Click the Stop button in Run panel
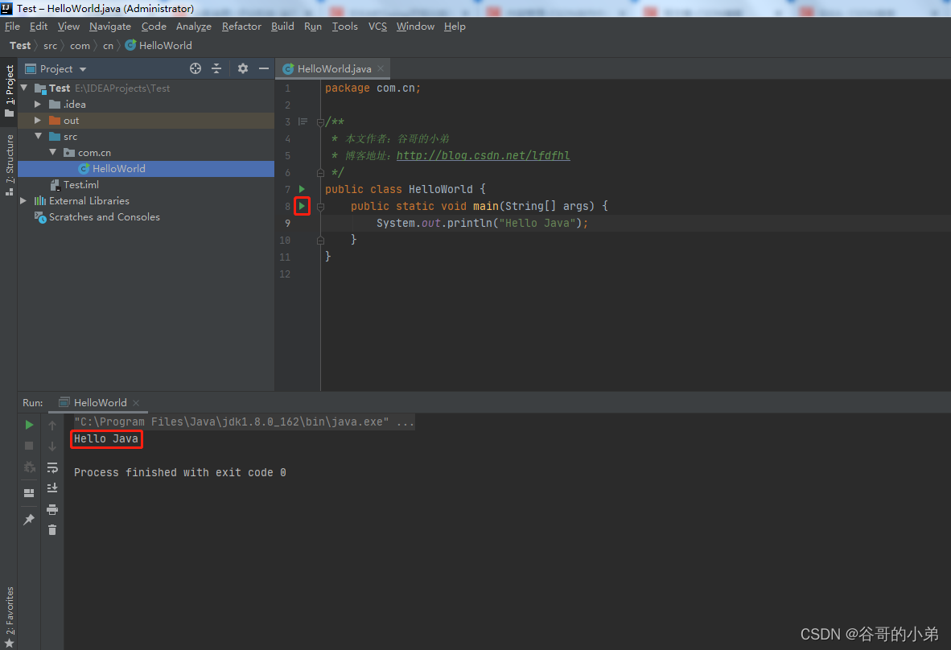 [28, 446]
